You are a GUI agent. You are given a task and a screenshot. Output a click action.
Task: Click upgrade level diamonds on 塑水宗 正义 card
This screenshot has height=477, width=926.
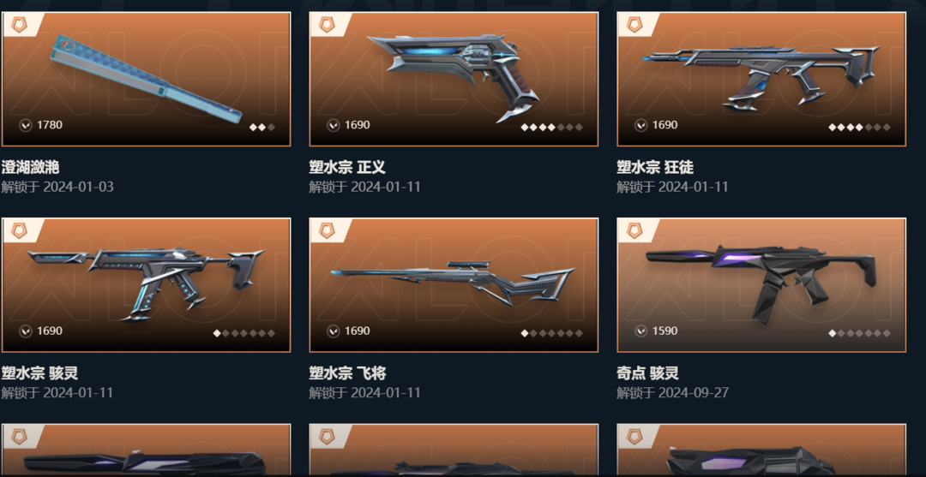tap(551, 127)
